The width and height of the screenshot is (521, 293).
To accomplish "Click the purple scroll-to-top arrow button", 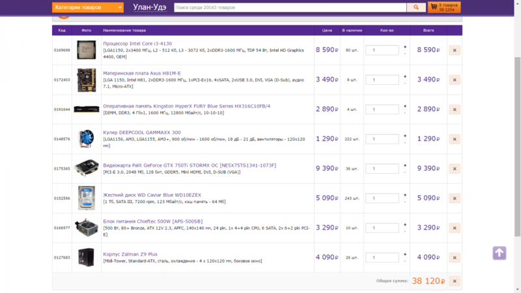I will pyautogui.click(x=499, y=253).
